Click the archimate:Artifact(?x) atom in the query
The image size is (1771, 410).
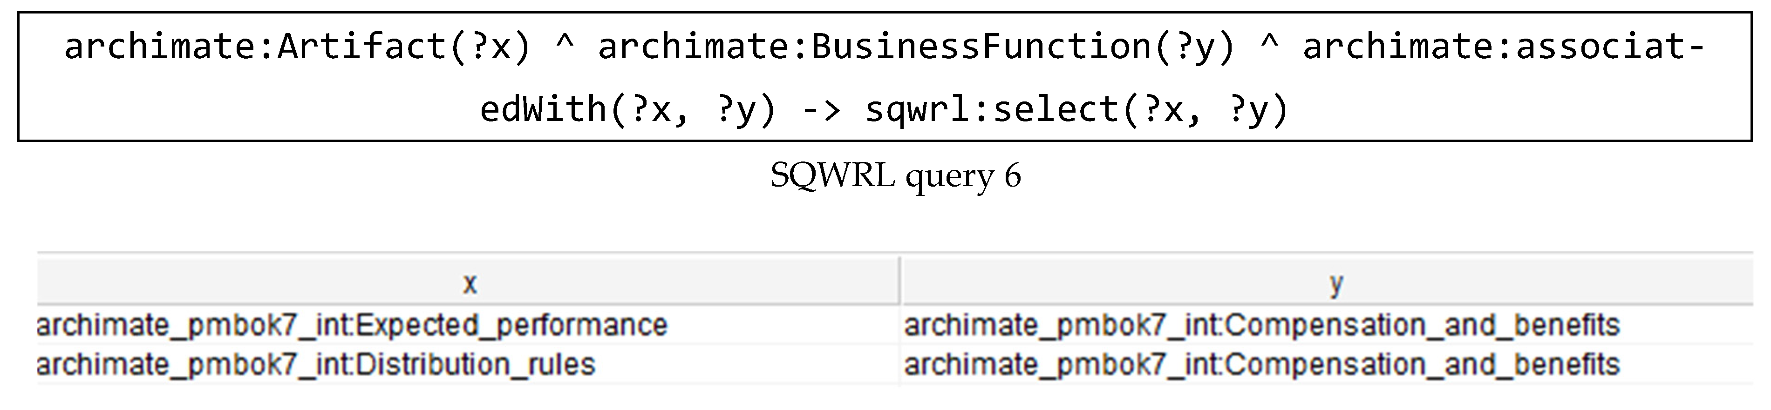point(297,47)
